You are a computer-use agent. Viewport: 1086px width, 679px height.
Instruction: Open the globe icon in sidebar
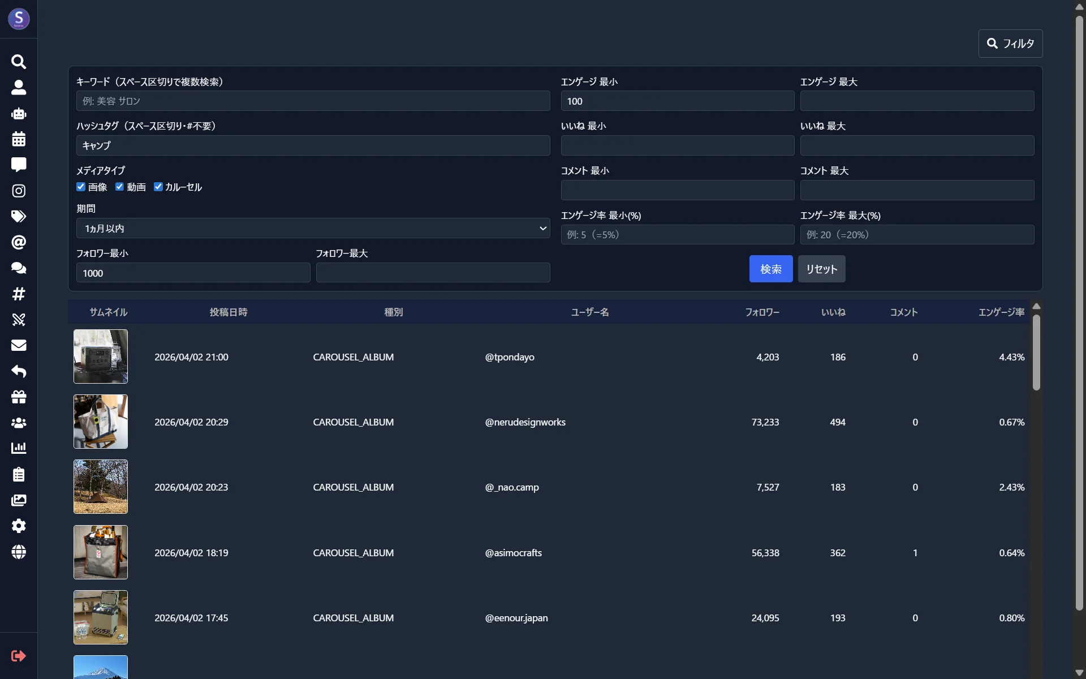pyautogui.click(x=19, y=552)
